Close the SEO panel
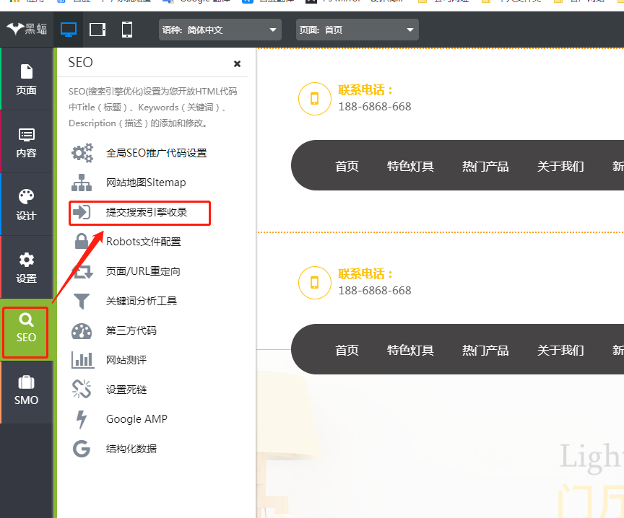 237,63
